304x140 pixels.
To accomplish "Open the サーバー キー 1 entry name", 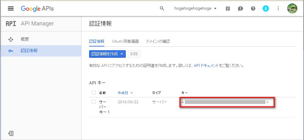I will (x=104, y=107).
